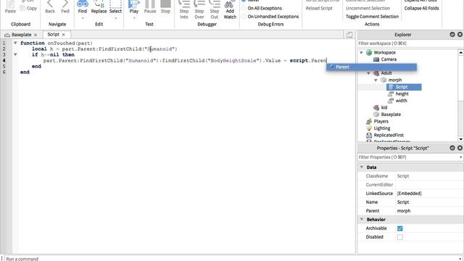
Task: Click the Paste clipboard icon
Action: click(x=10, y=7)
